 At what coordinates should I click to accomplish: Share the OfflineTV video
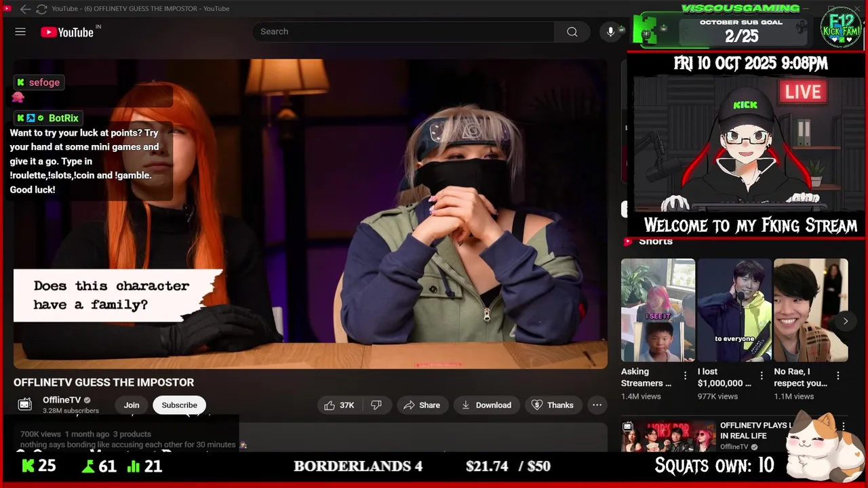pyautogui.click(x=422, y=405)
